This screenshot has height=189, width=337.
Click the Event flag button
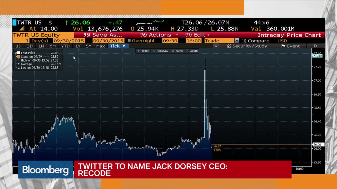click(x=290, y=46)
